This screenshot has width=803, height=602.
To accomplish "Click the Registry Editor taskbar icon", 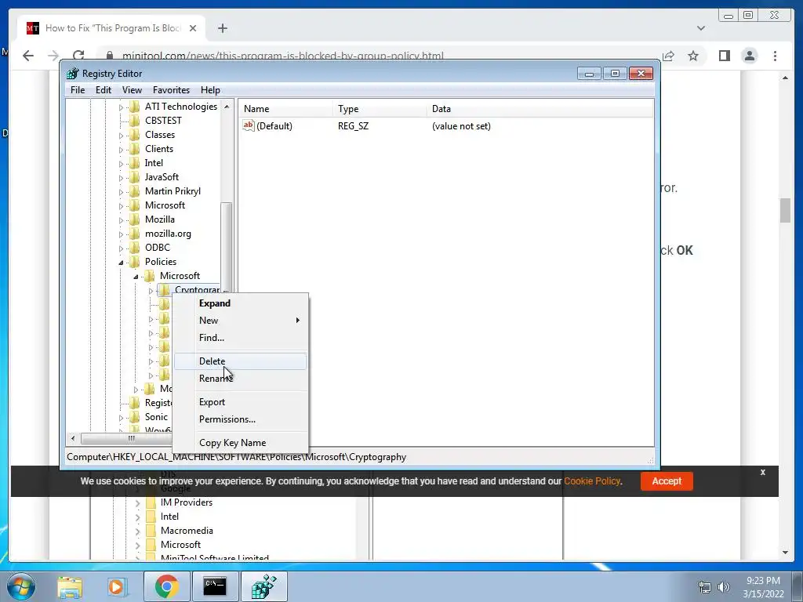I will [263, 586].
